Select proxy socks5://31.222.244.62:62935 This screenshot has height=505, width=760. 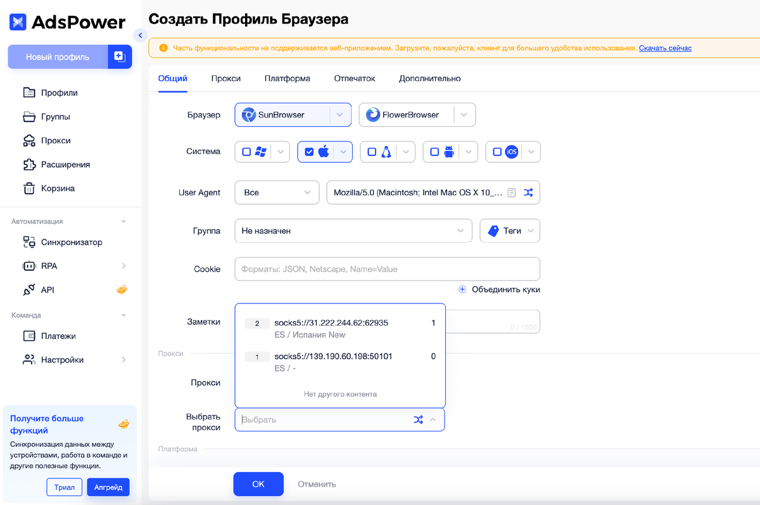[340, 328]
